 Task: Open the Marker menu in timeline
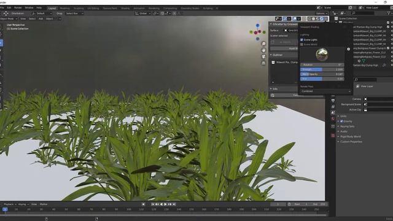(44, 204)
